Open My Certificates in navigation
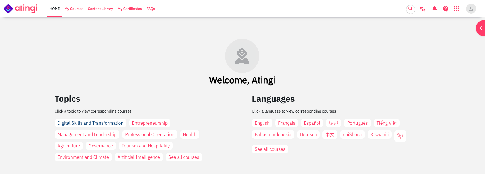485x181 pixels. (x=130, y=9)
